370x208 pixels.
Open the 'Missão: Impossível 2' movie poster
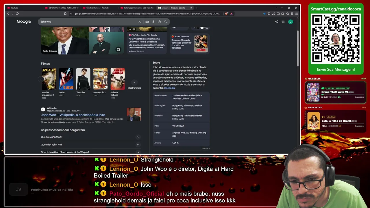49,79
